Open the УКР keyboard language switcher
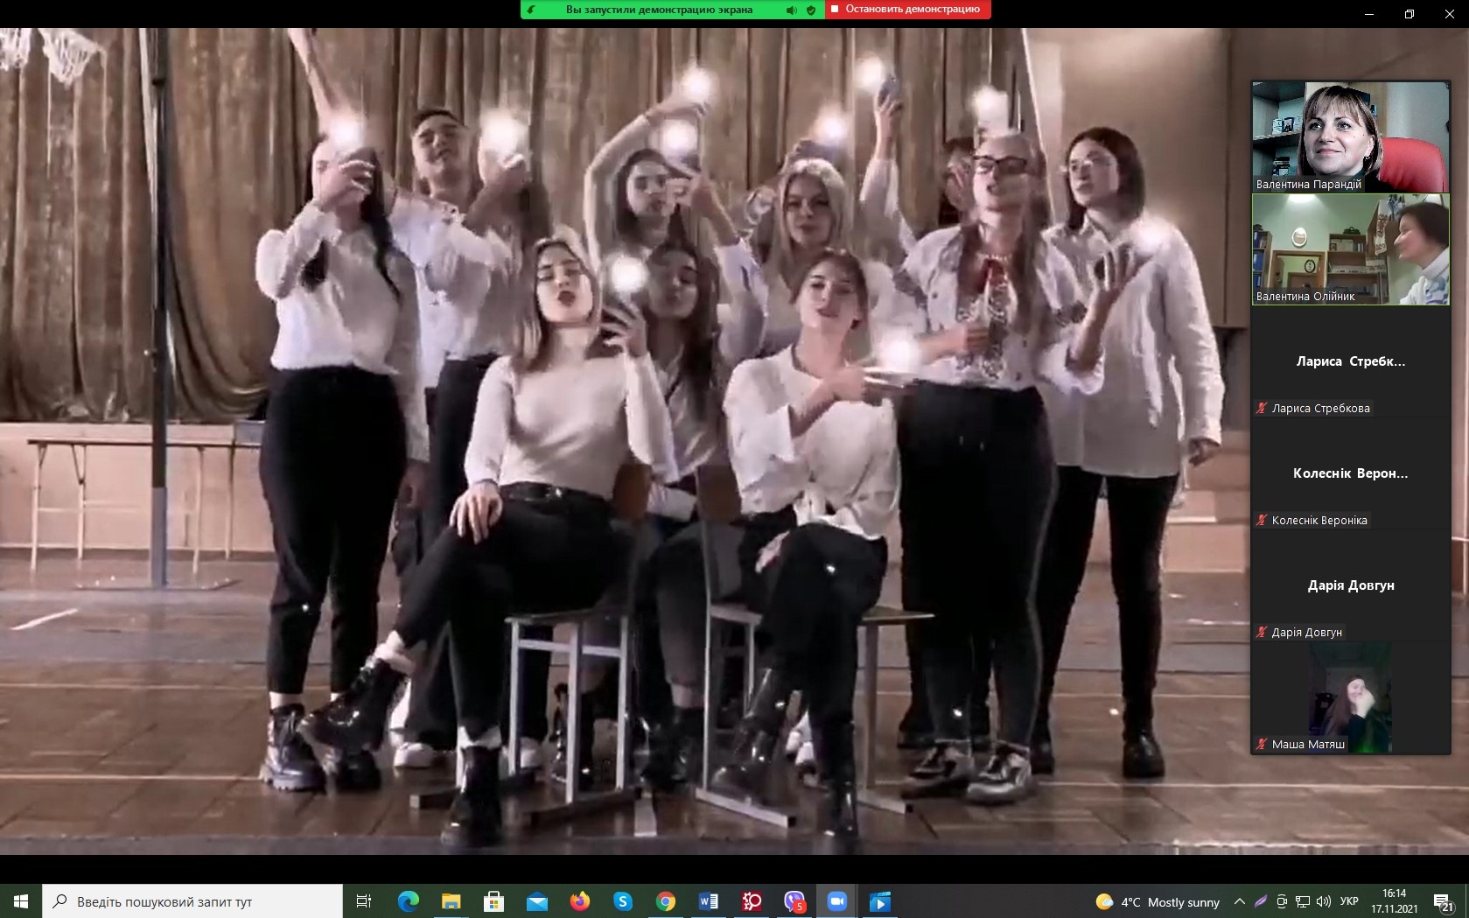Viewport: 1469px width, 918px height. [1349, 901]
